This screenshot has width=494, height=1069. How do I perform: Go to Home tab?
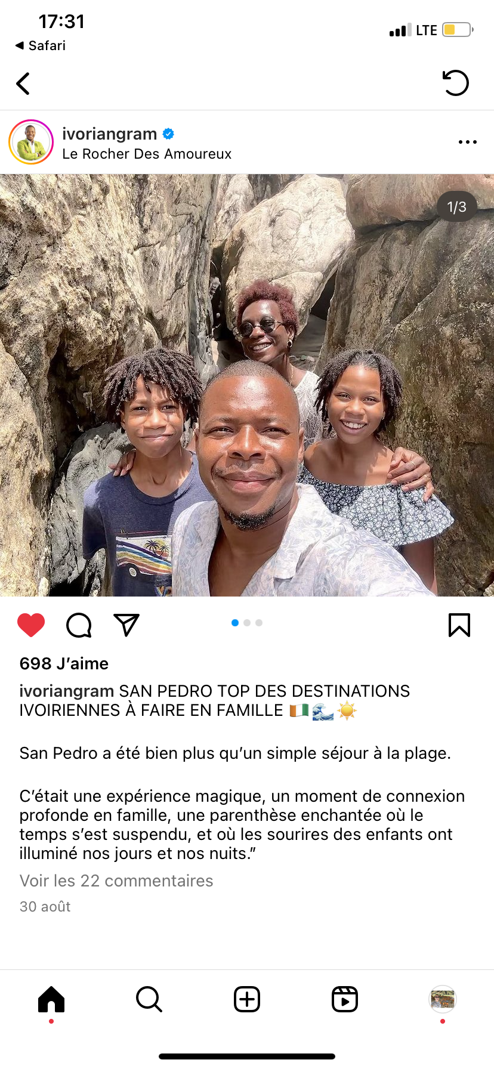(51, 999)
